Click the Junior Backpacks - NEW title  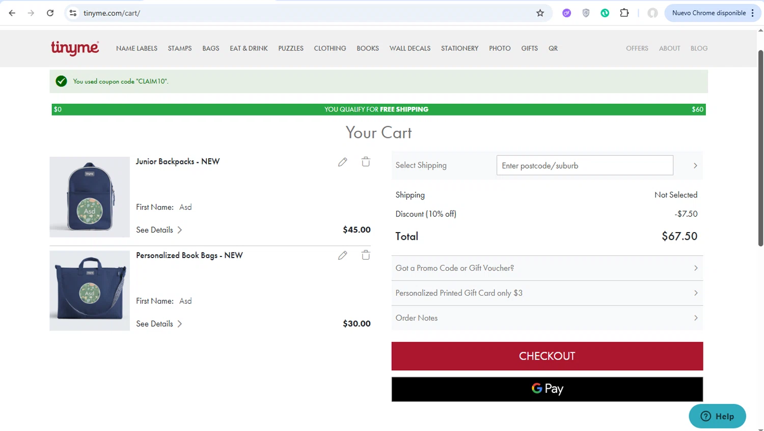click(178, 162)
